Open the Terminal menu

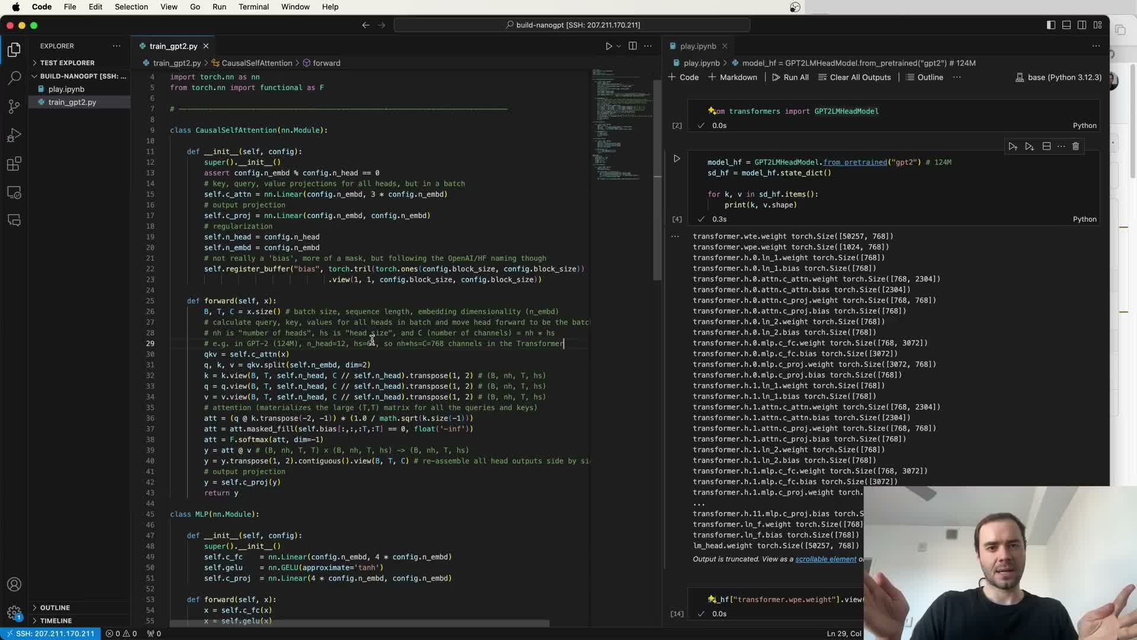(253, 7)
